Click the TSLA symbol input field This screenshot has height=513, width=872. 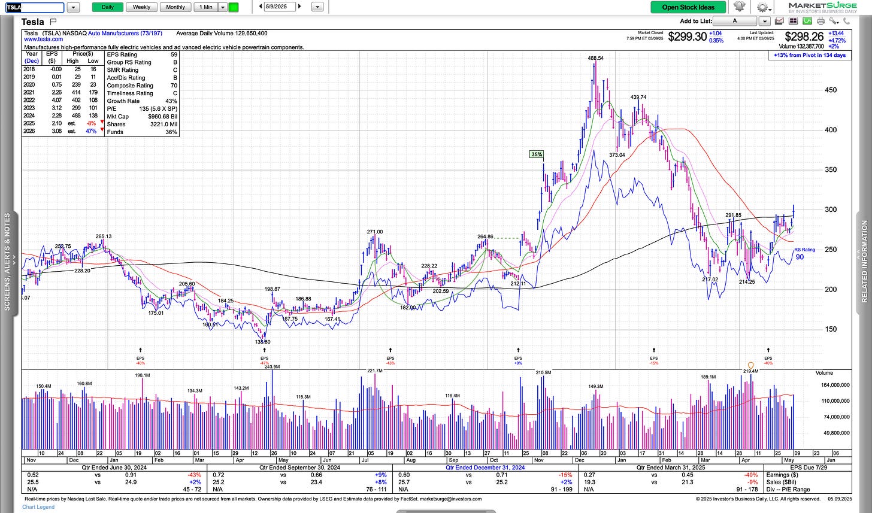[34, 7]
